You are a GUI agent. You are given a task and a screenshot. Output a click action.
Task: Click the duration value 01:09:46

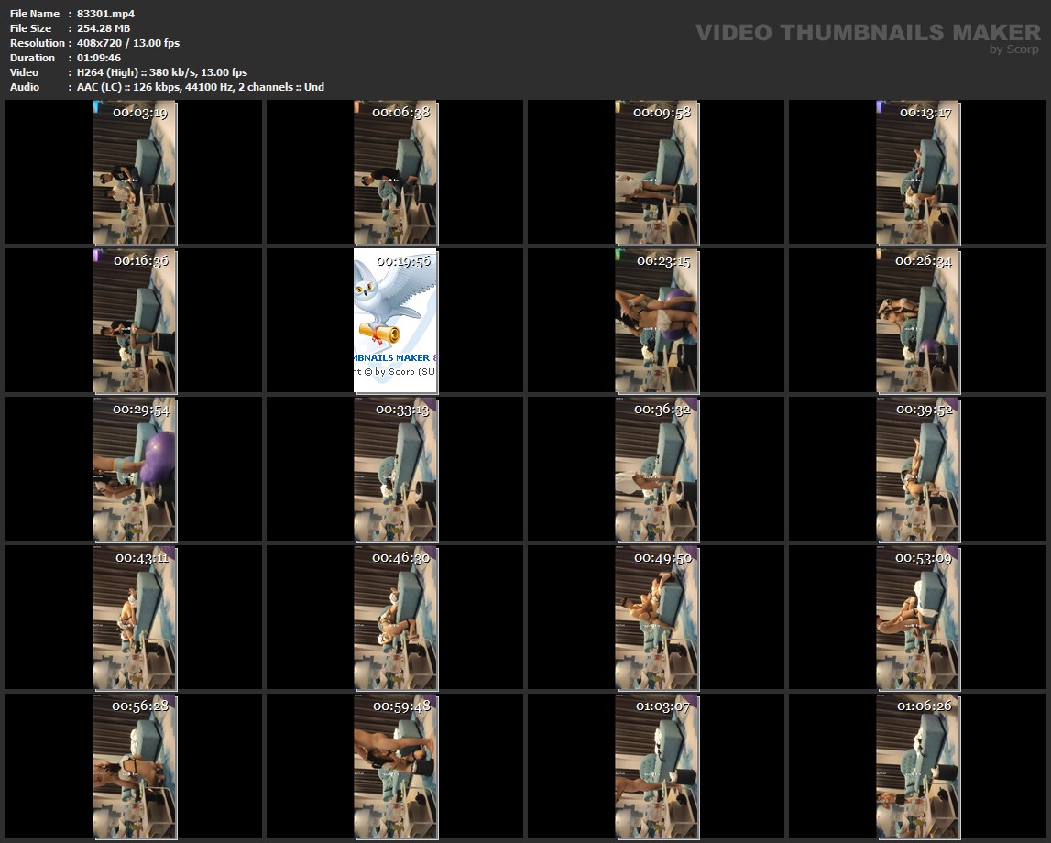[99, 58]
